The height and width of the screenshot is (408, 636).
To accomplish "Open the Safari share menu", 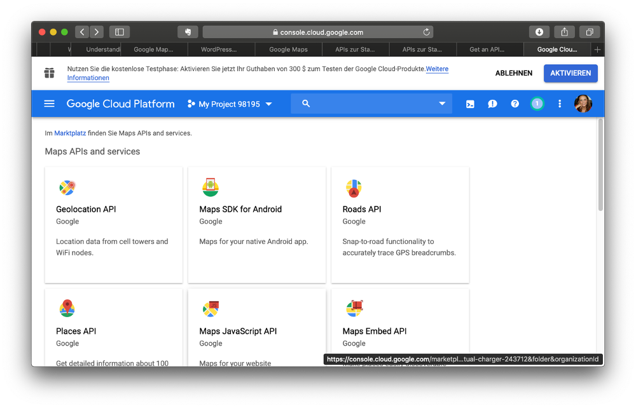I will tap(564, 32).
